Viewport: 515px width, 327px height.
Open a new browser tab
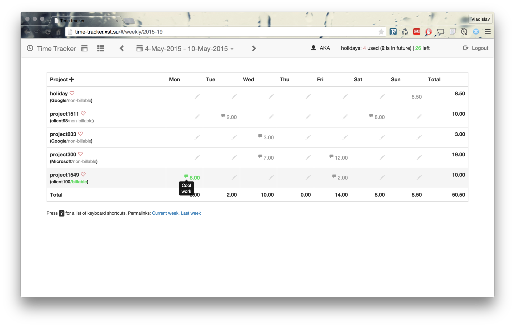(x=129, y=21)
